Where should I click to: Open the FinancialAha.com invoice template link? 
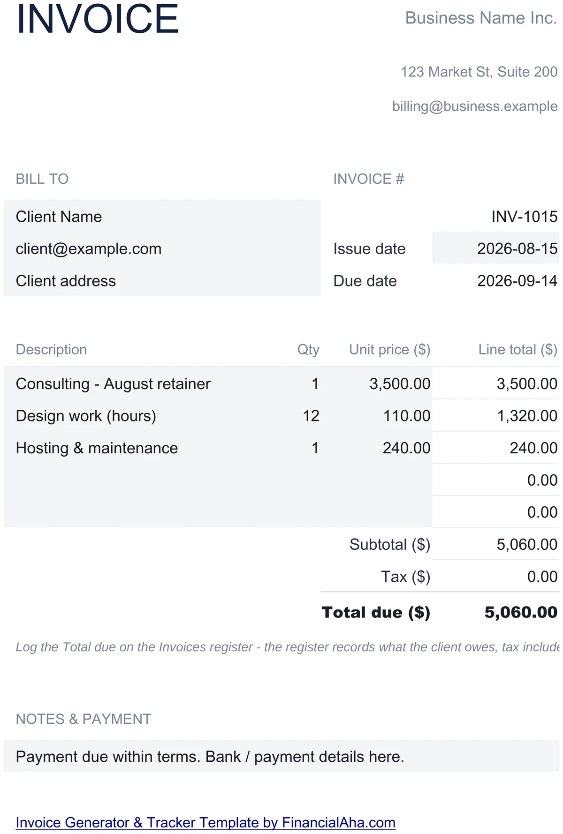(x=205, y=822)
